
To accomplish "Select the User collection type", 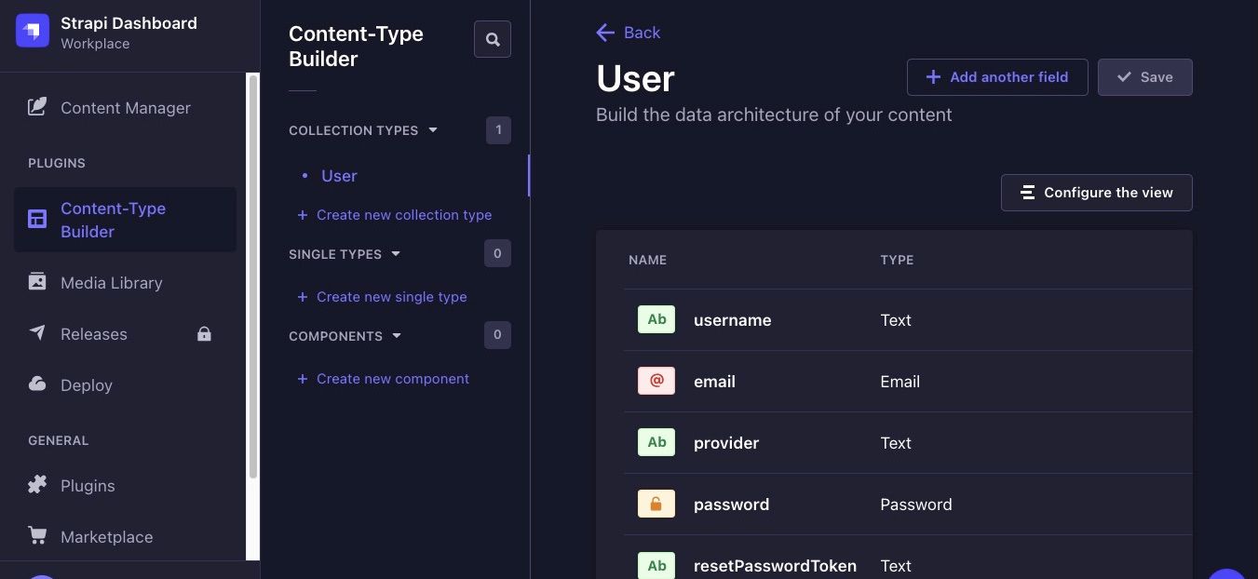I will [339, 176].
